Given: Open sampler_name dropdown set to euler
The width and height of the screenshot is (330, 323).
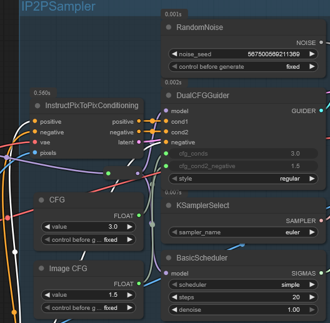Looking at the screenshot, I should tap(243, 232).
